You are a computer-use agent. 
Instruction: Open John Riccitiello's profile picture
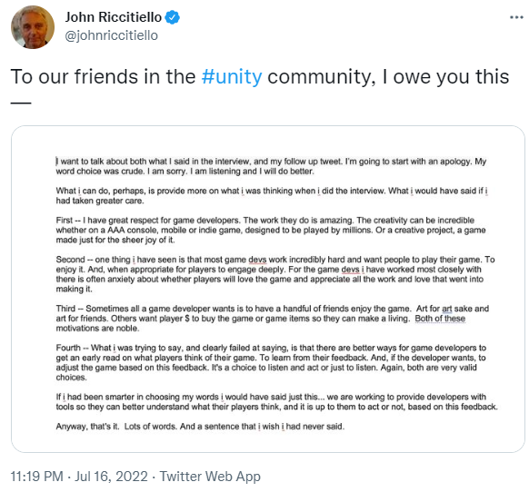click(x=33, y=27)
